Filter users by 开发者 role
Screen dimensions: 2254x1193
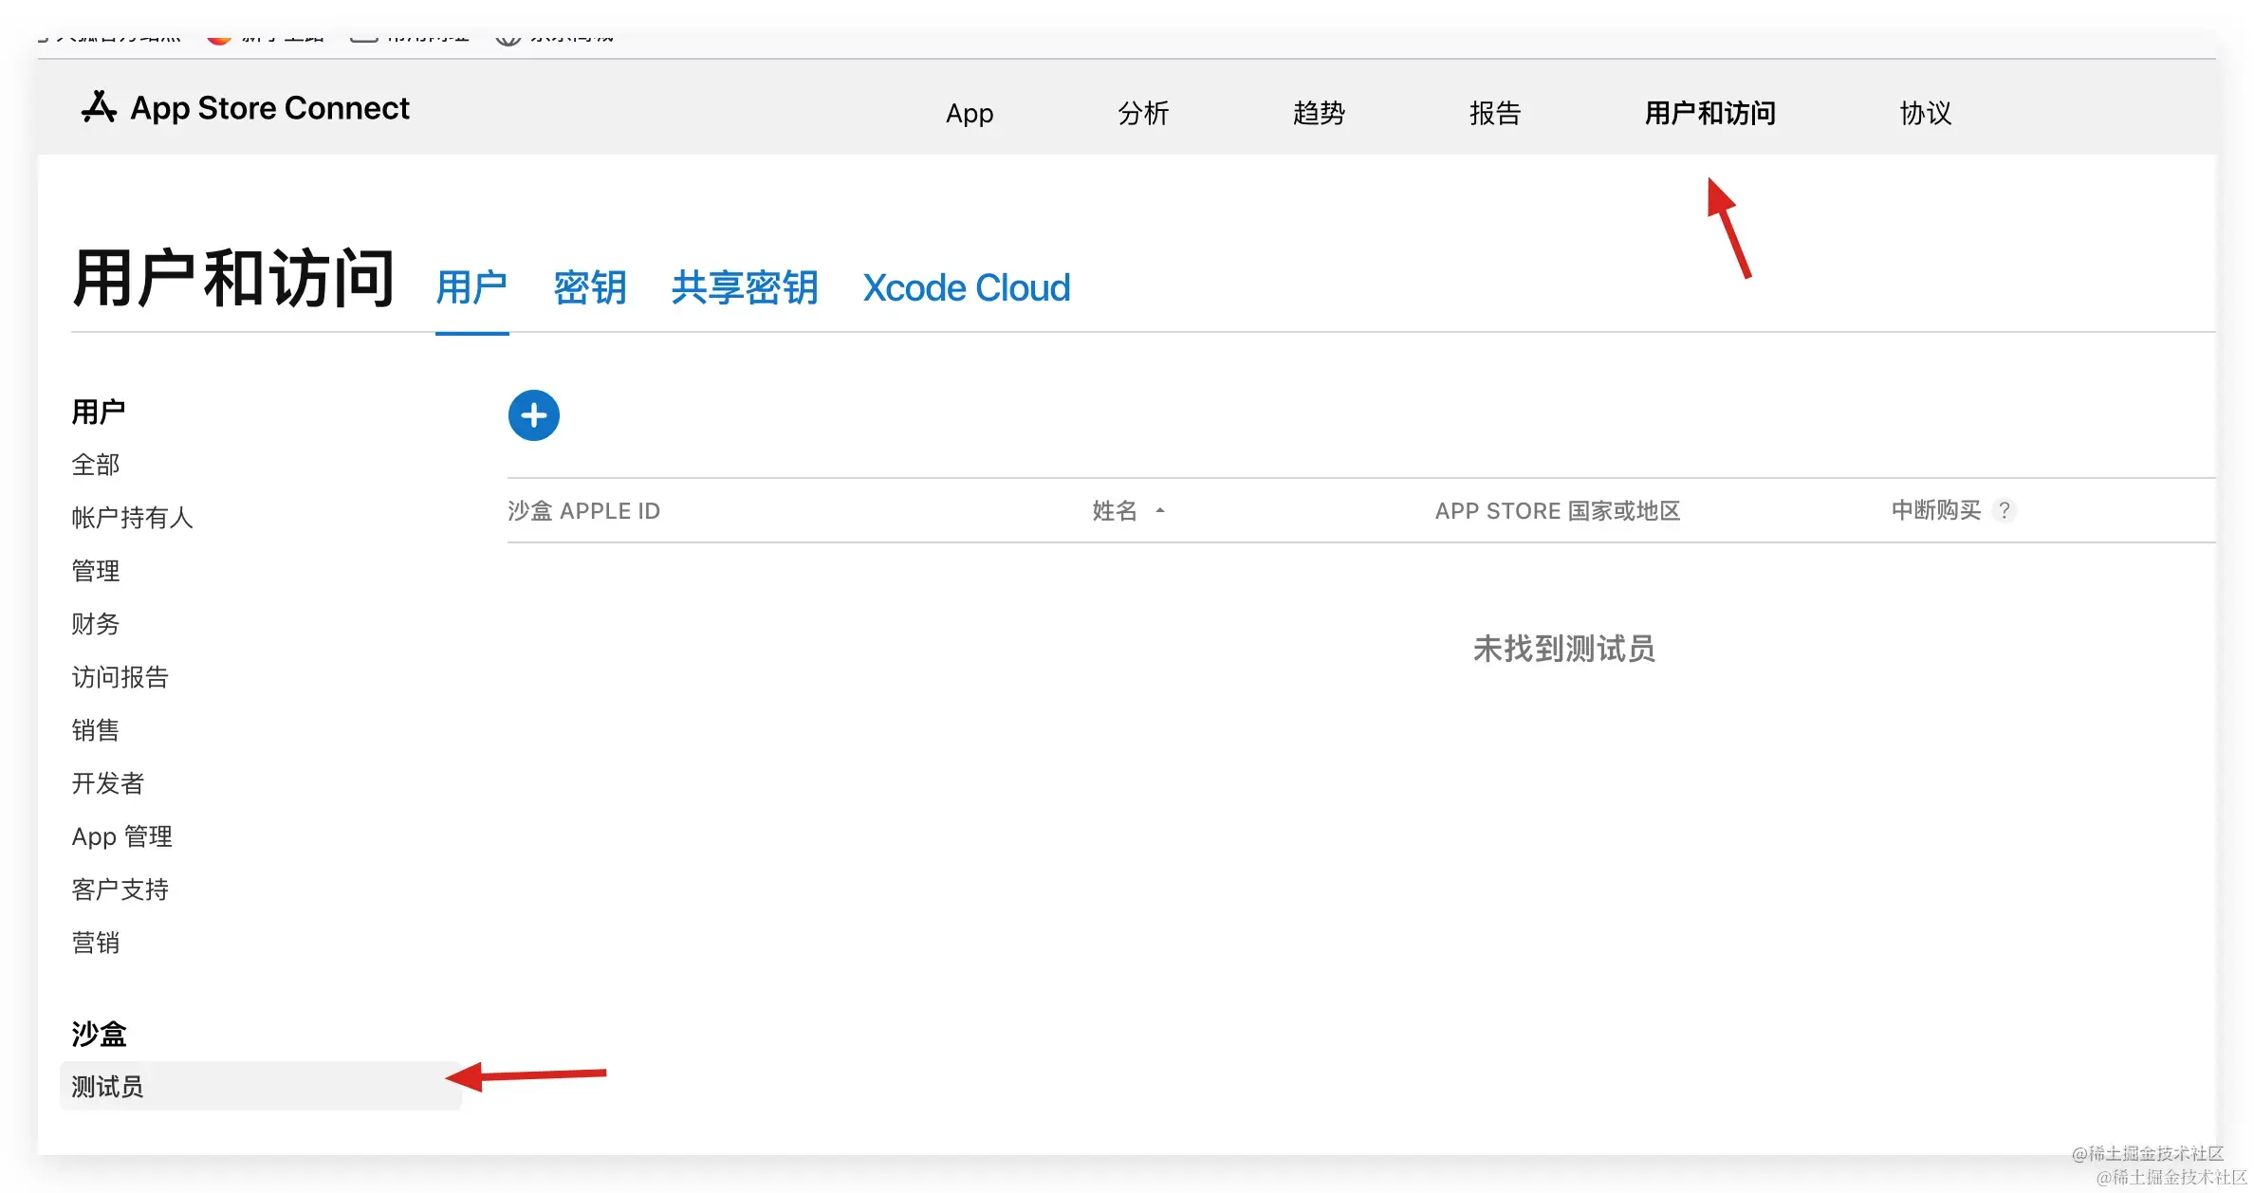[x=108, y=783]
